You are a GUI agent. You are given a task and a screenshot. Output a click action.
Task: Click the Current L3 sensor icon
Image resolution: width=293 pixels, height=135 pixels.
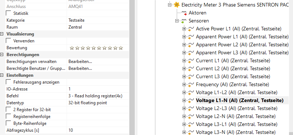191,77
